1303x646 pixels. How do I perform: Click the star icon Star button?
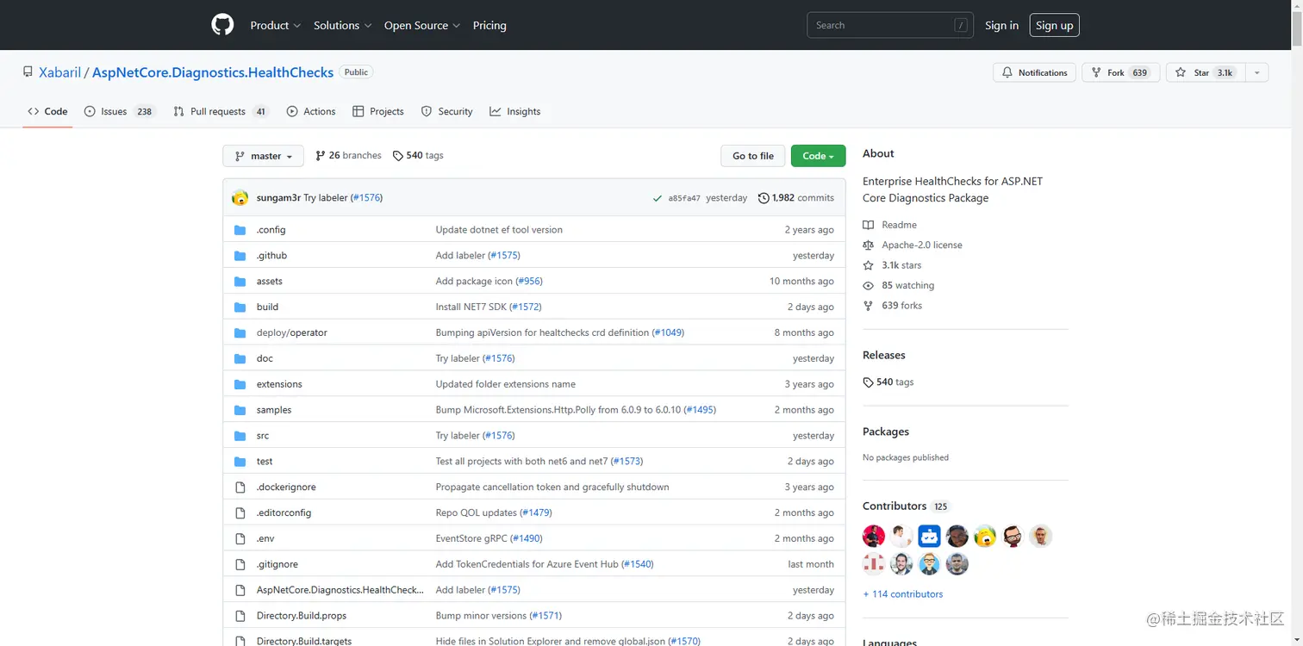[1205, 73]
